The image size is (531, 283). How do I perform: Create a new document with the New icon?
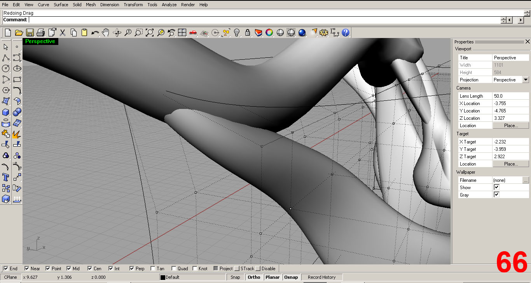[8, 33]
